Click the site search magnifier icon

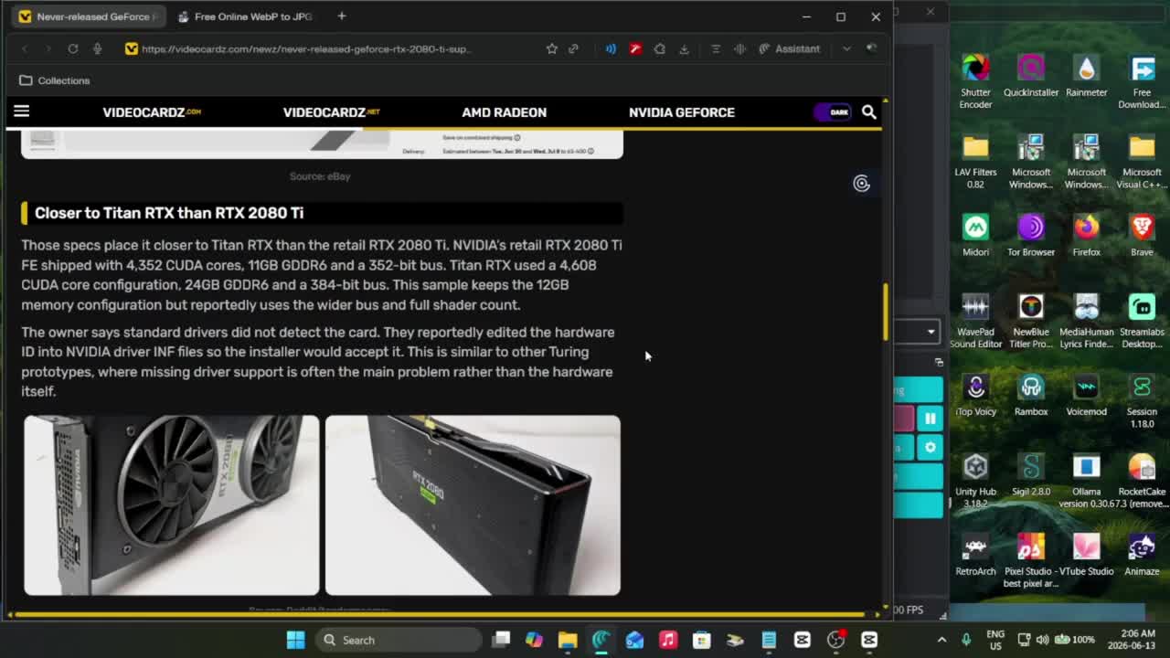pyautogui.click(x=868, y=111)
